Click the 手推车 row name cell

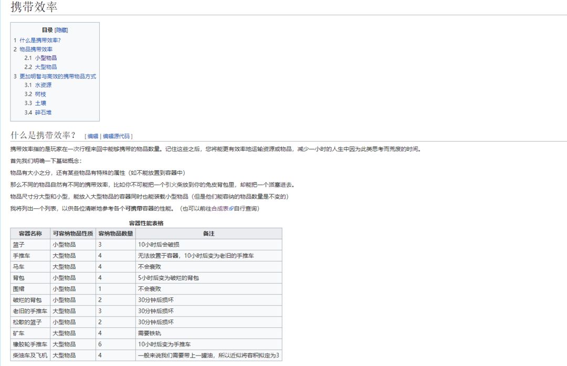(30, 256)
